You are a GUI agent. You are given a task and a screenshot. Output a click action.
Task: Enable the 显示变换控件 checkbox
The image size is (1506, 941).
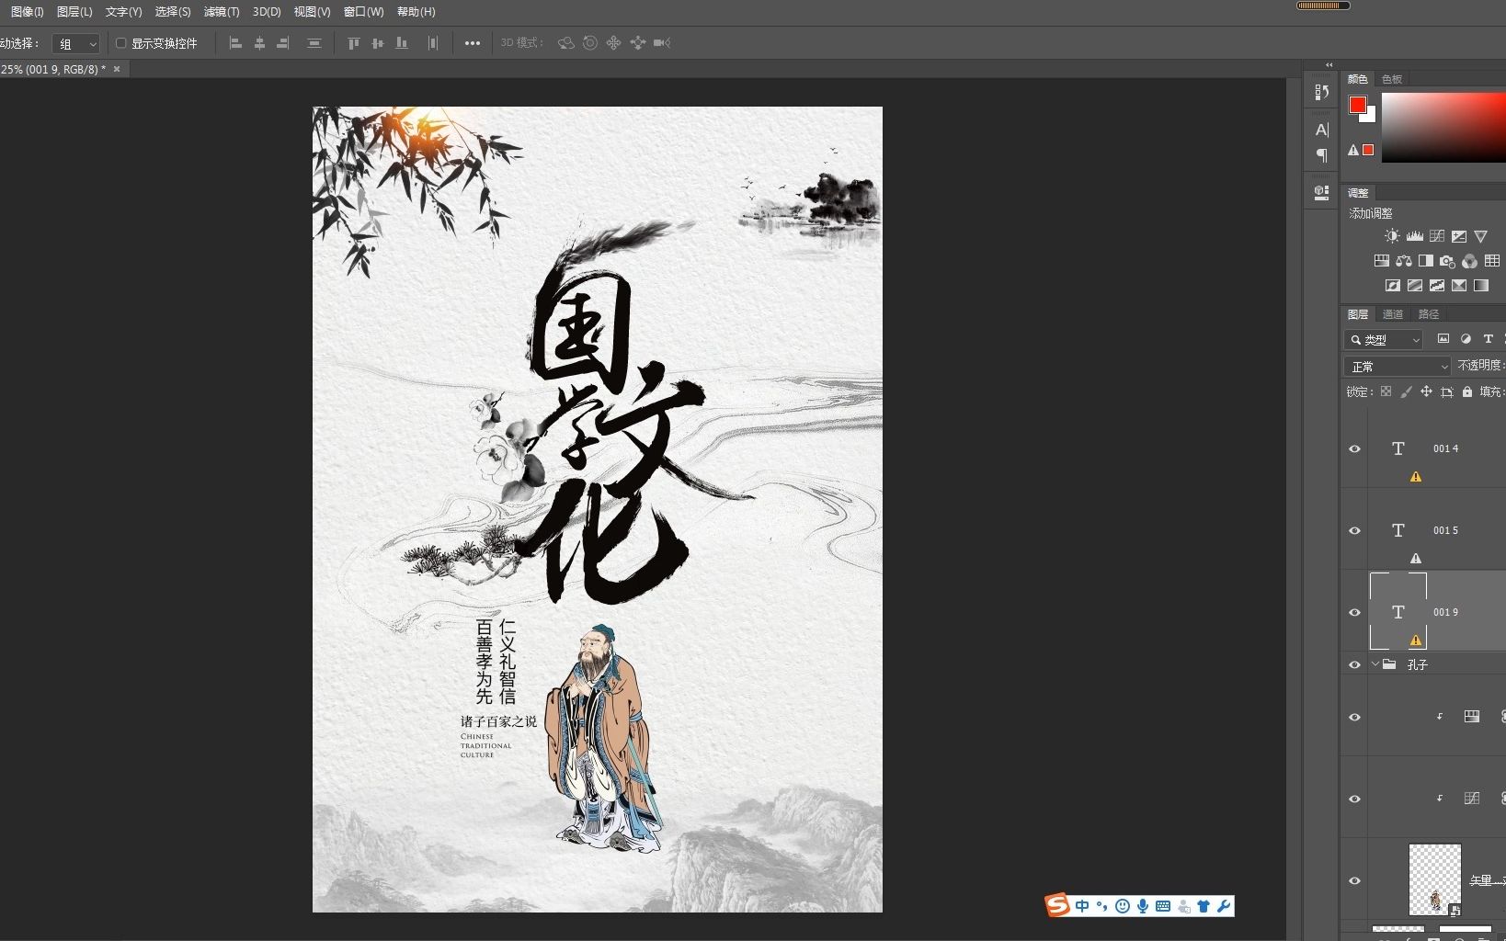(x=120, y=43)
